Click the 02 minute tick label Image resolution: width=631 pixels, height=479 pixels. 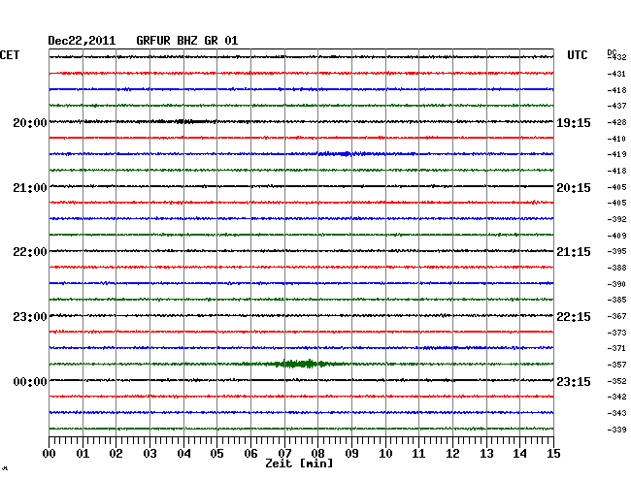pos(116,454)
